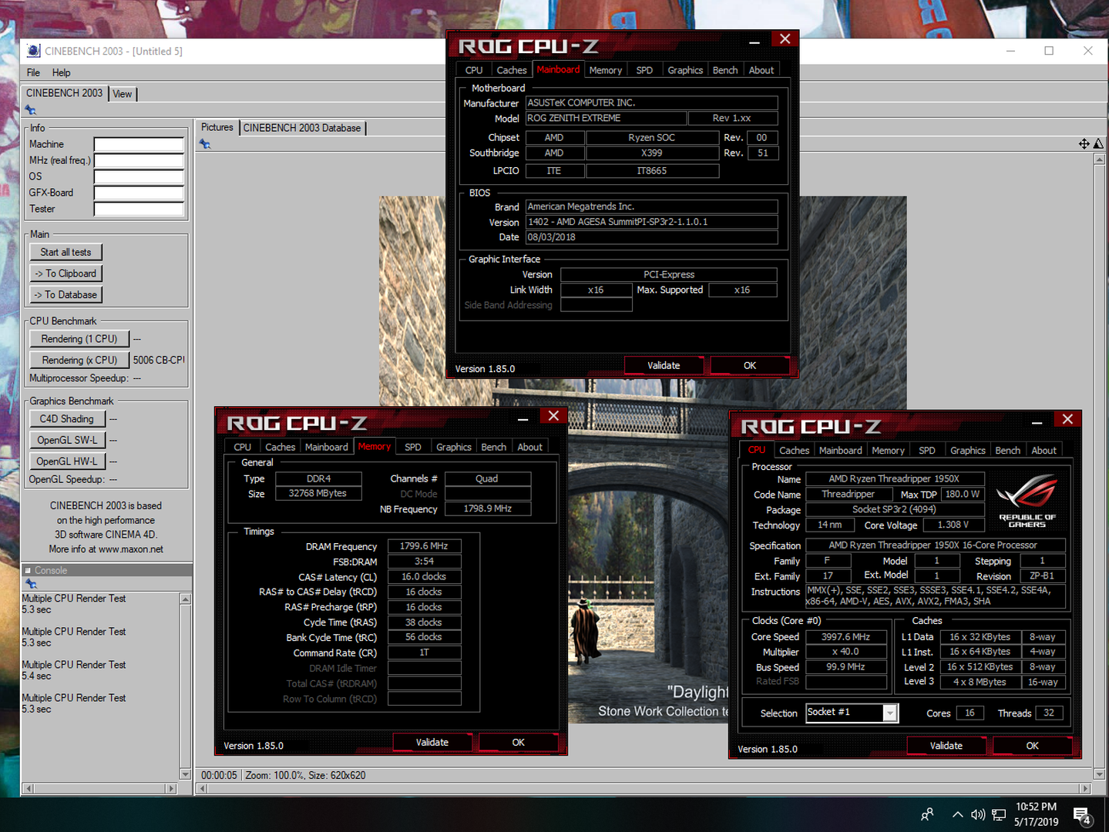Viewport: 1109px width, 832px height.
Task: Open People icon in taskbar tray
Action: pyautogui.click(x=927, y=814)
